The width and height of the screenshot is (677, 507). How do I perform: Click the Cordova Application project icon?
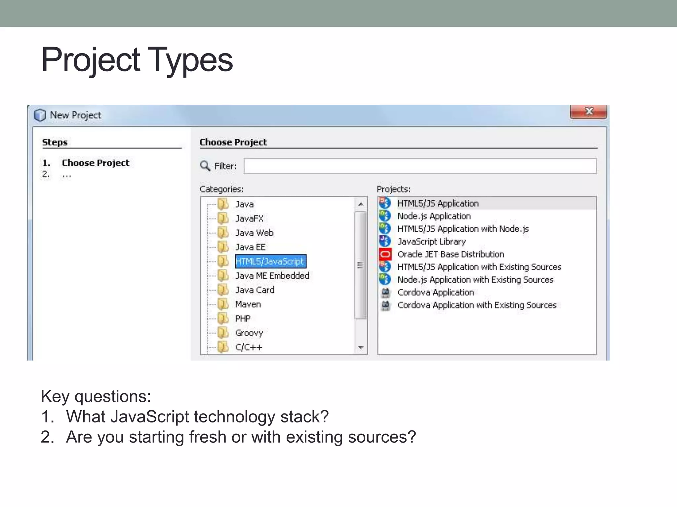(x=385, y=292)
